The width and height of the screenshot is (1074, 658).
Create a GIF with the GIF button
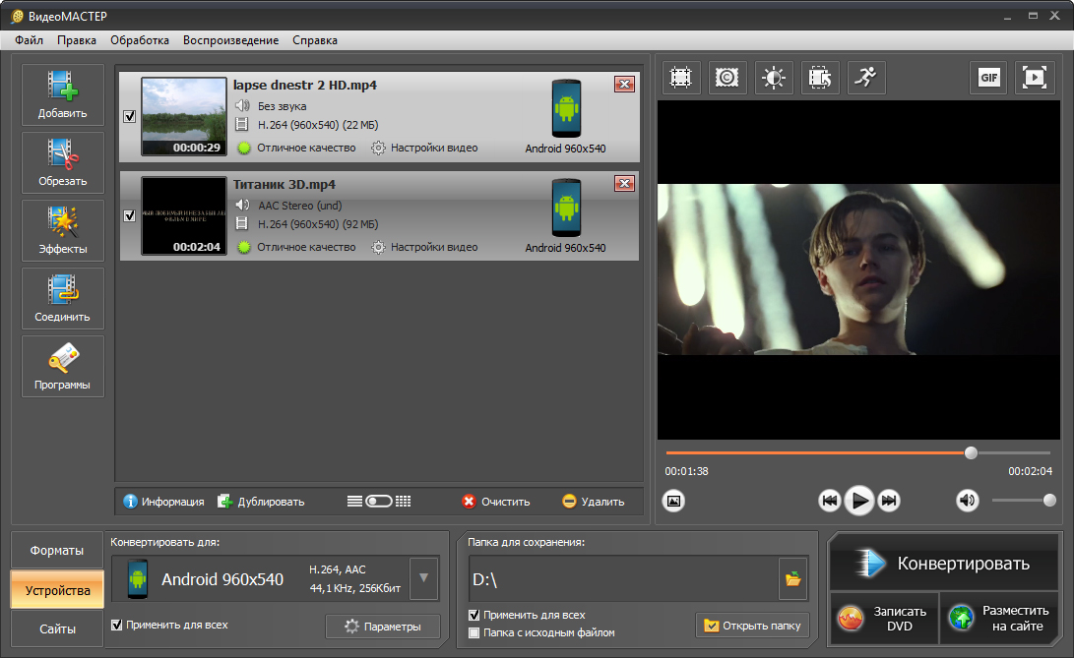pos(988,78)
